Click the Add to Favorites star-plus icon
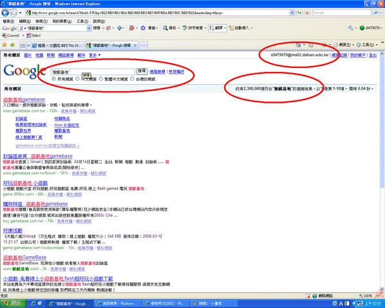The height and width of the screenshot is (308, 385). tap(13, 45)
